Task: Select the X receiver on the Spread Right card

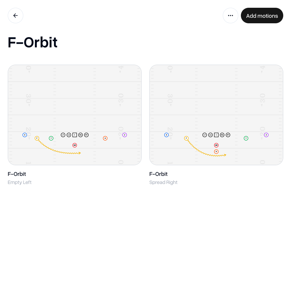Action: tap(167, 135)
